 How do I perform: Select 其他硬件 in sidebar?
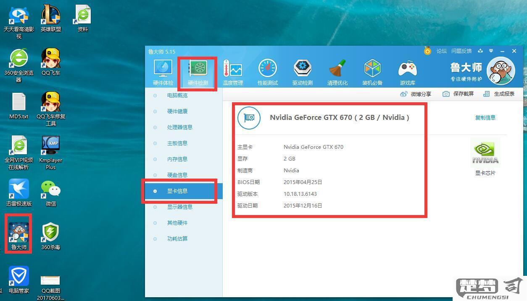point(177,223)
